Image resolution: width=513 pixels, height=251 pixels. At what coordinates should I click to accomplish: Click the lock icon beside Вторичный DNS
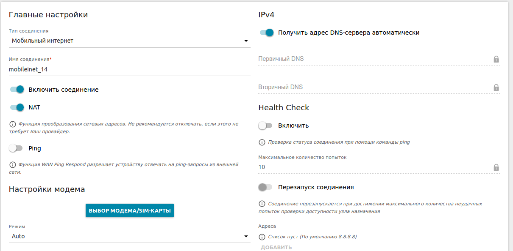496,87
